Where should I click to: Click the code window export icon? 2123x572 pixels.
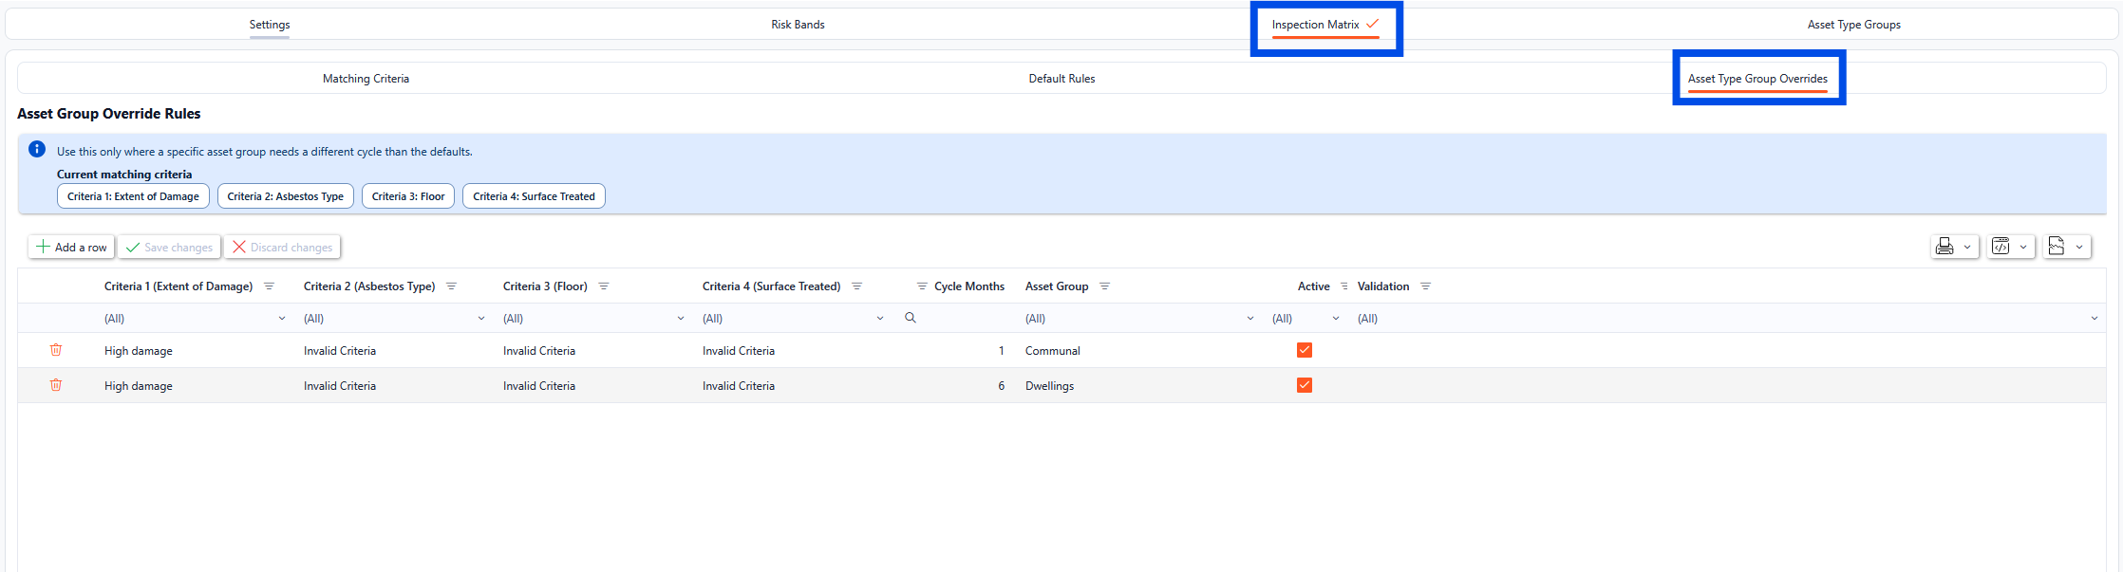tap(2001, 247)
